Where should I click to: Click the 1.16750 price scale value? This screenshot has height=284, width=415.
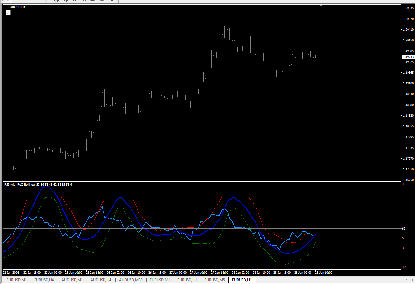click(x=408, y=180)
